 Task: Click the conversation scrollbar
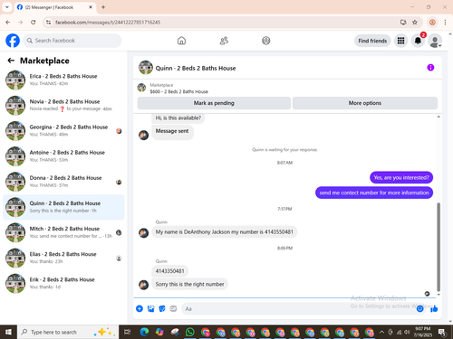(439, 247)
